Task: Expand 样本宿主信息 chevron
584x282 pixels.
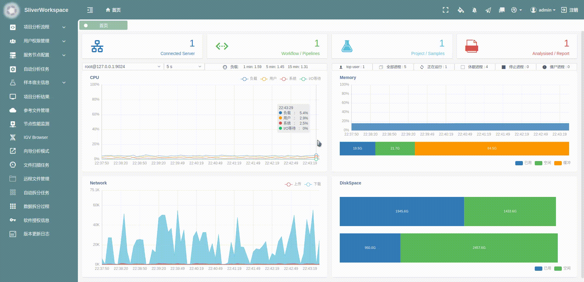Action: [64, 83]
